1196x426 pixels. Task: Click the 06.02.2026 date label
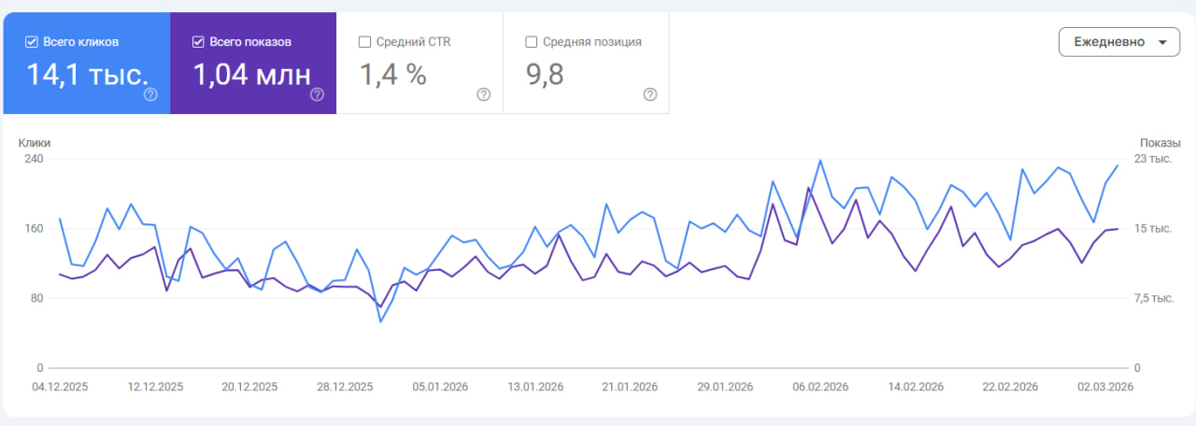click(820, 387)
